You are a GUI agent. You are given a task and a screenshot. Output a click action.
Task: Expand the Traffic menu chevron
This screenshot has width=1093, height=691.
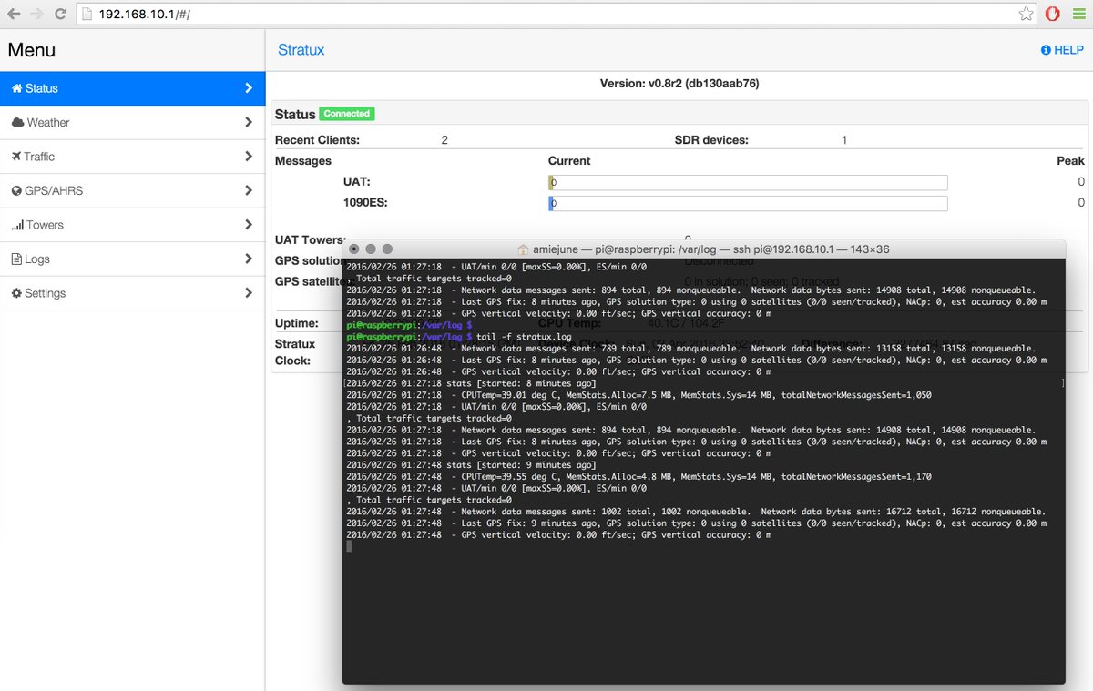(x=249, y=157)
